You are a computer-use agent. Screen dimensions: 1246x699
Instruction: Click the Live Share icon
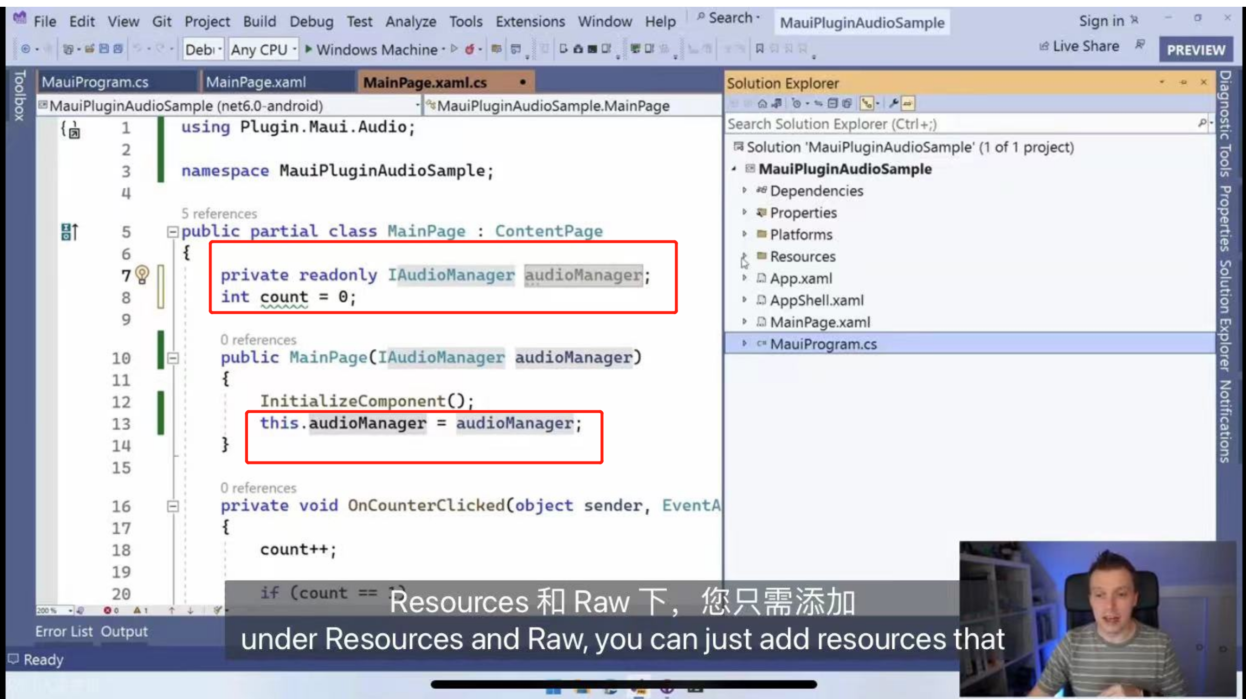click(1044, 46)
